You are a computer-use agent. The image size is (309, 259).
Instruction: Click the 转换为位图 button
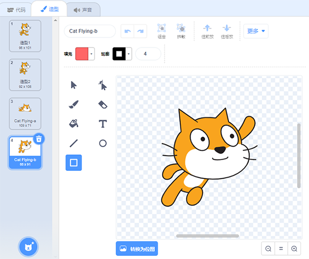pyautogui.click(x=137, y=248)
